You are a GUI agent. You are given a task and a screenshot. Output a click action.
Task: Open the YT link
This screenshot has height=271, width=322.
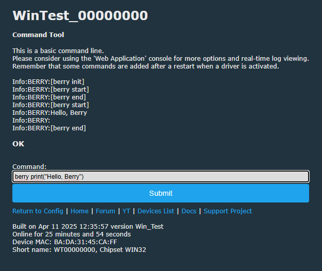(x=126, y=211)
